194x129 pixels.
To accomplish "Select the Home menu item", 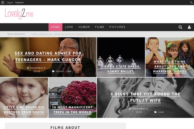I will [x=55, y=27].
